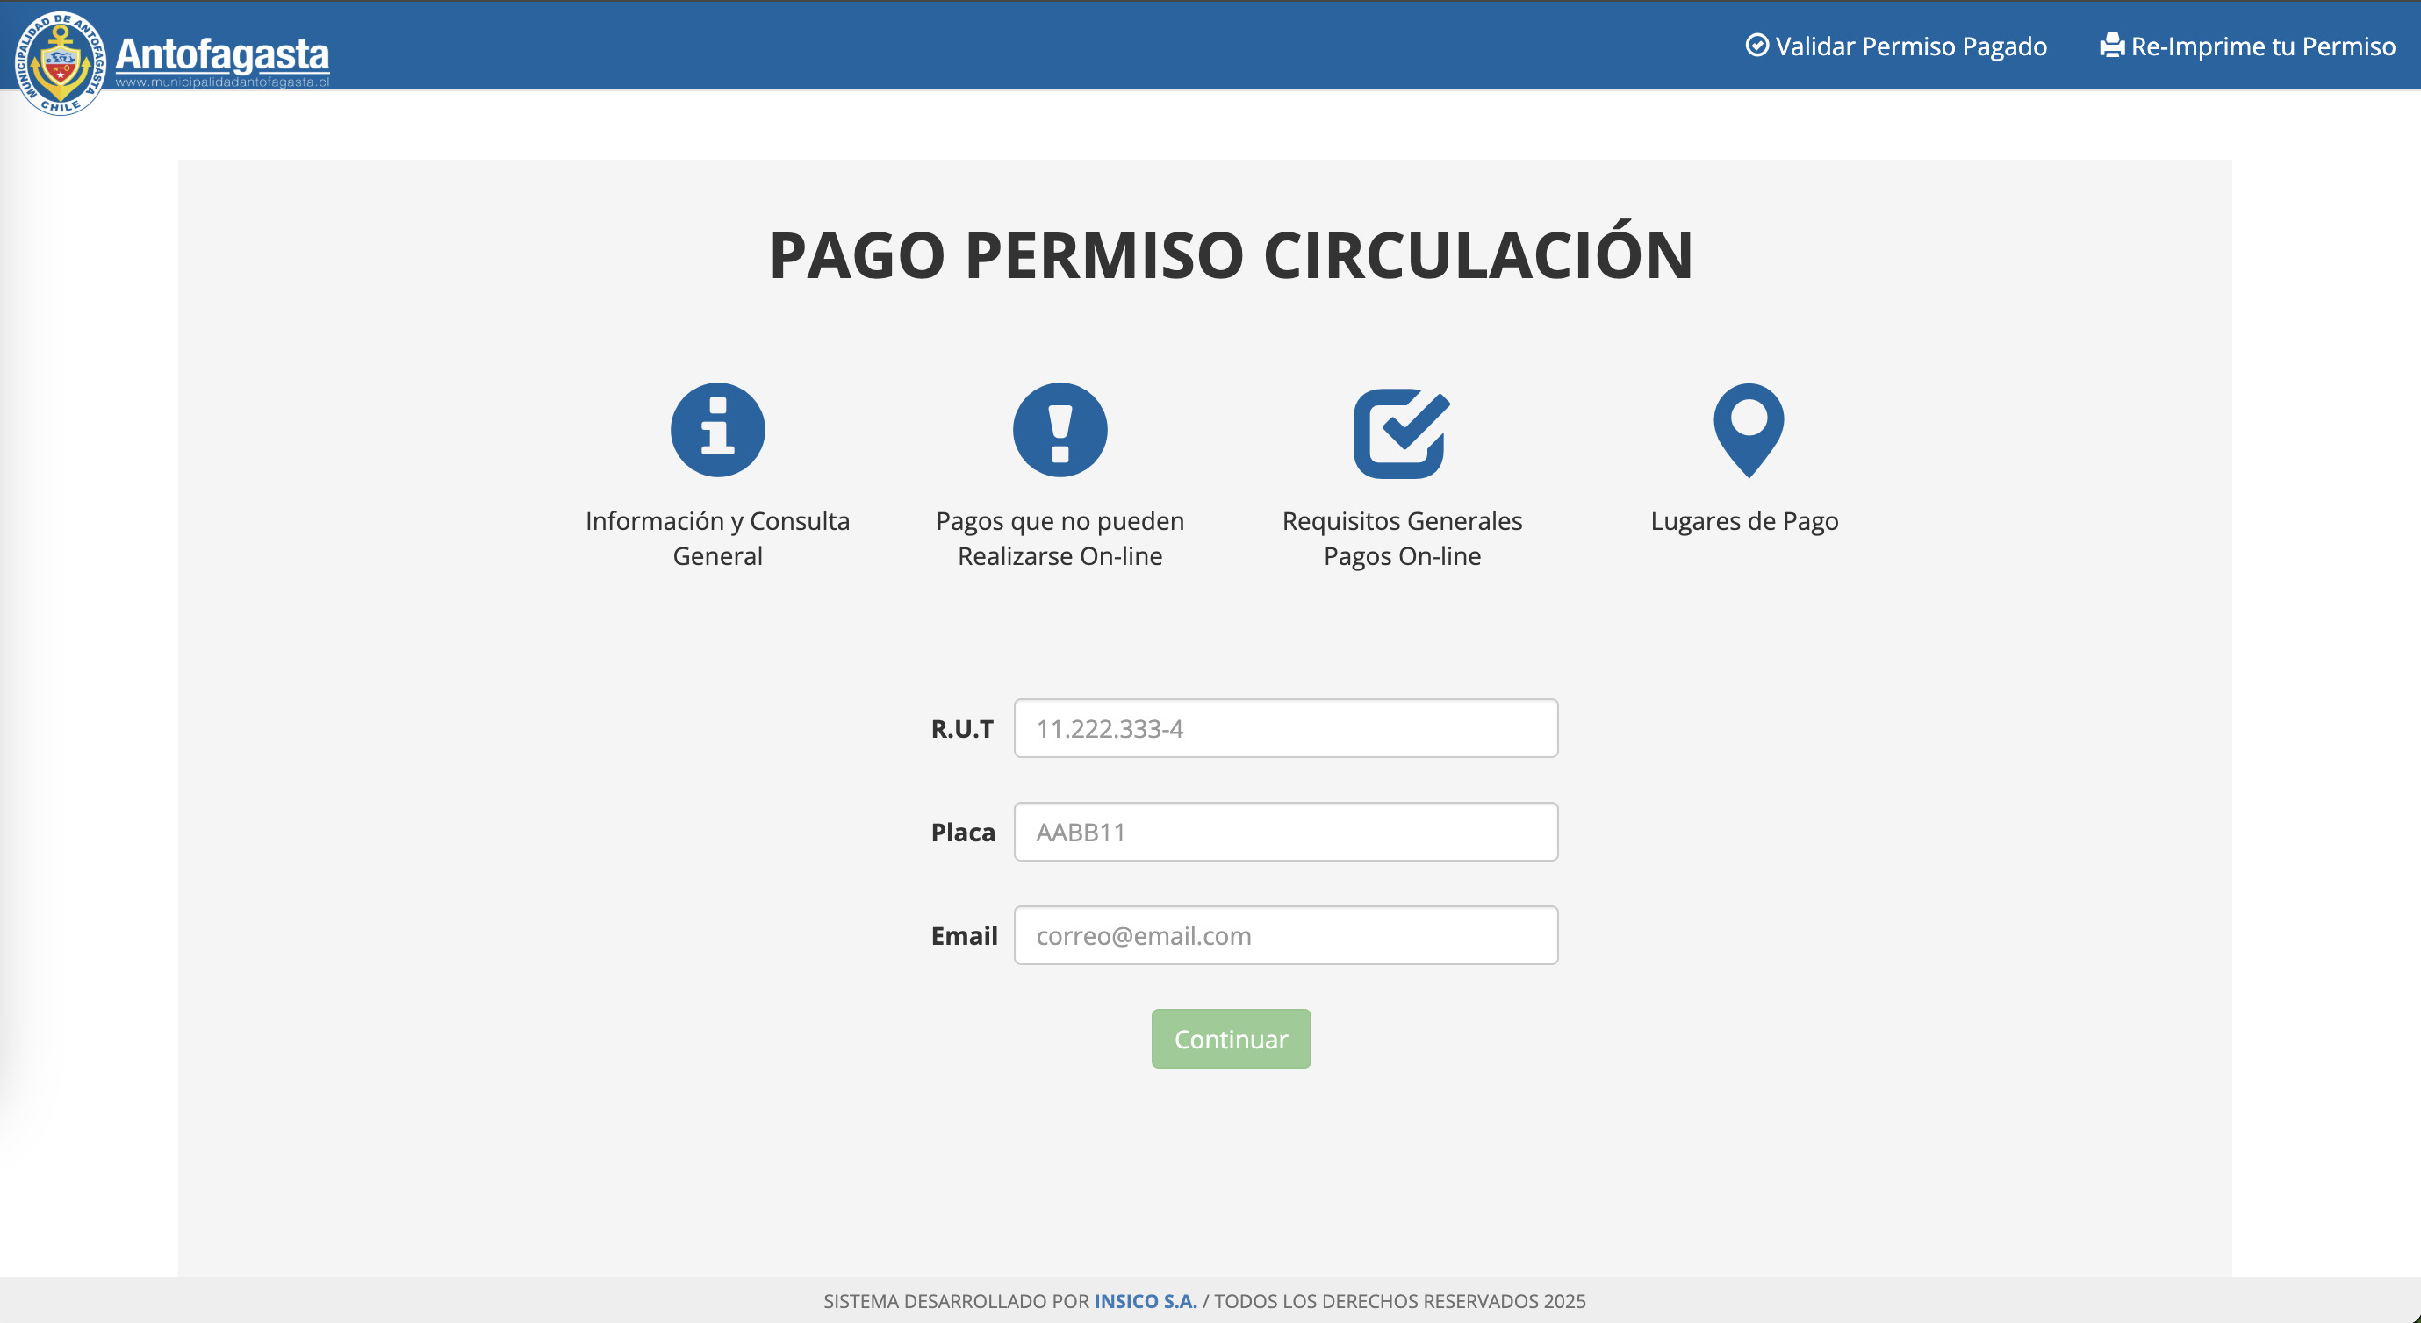This screenshot has height=1323, width=2421.
Task: Select the Lugares de Pago text label
Action: click(x=1745, y=521)
